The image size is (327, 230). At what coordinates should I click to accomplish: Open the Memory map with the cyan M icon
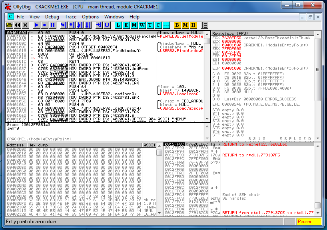pyautogui.click(x=134, y=25)
